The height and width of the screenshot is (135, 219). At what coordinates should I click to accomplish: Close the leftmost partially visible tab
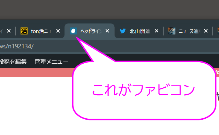point(9,31)
